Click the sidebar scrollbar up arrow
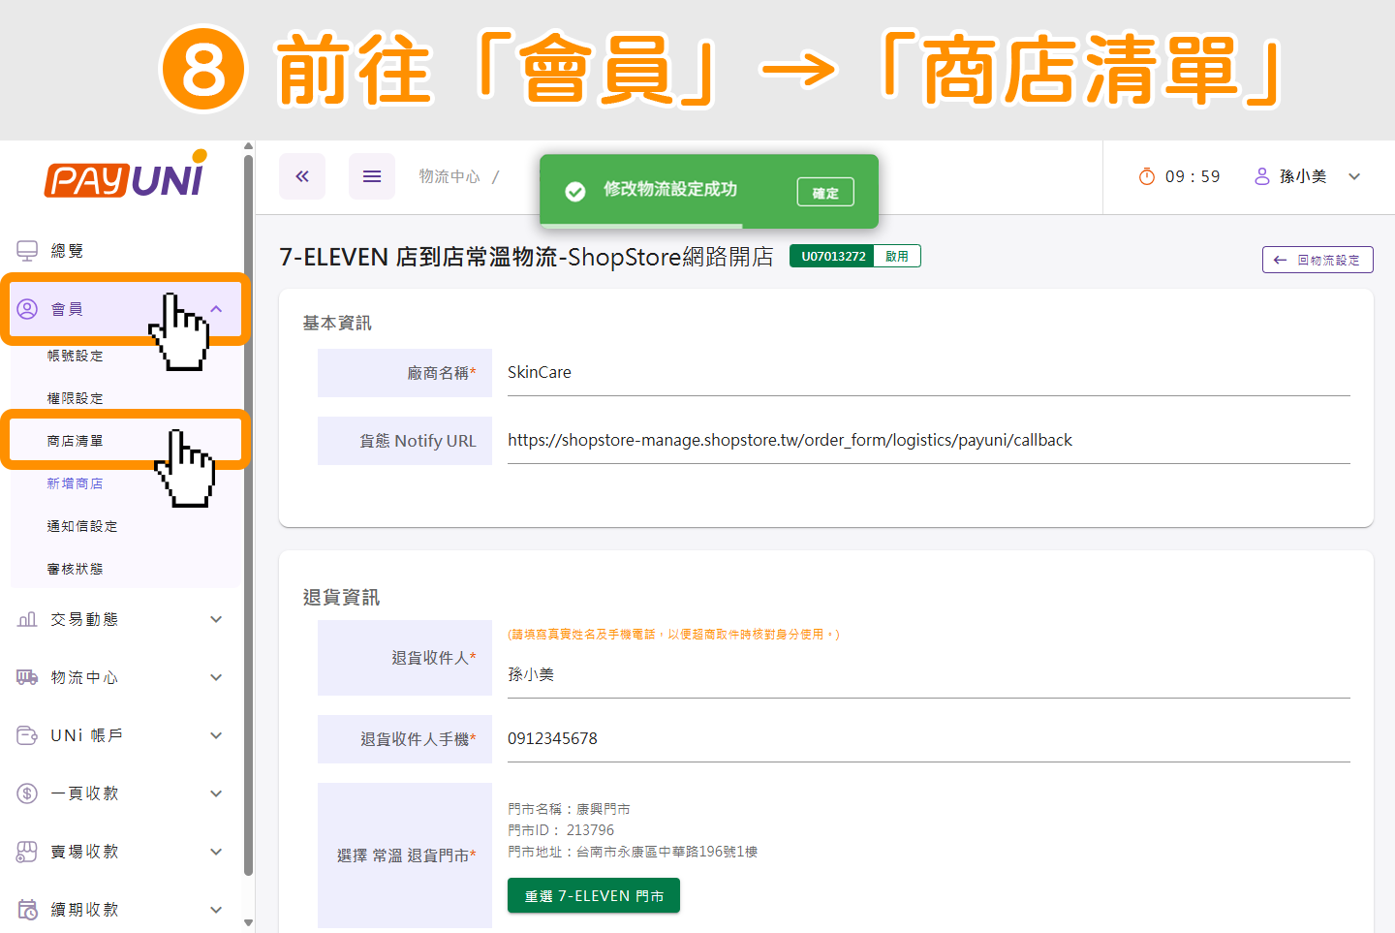 [x=249, y=147]
